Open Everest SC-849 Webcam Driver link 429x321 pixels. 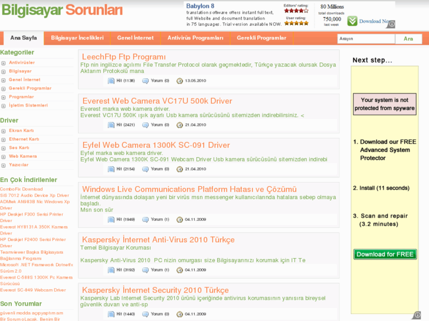click(33, 290)
